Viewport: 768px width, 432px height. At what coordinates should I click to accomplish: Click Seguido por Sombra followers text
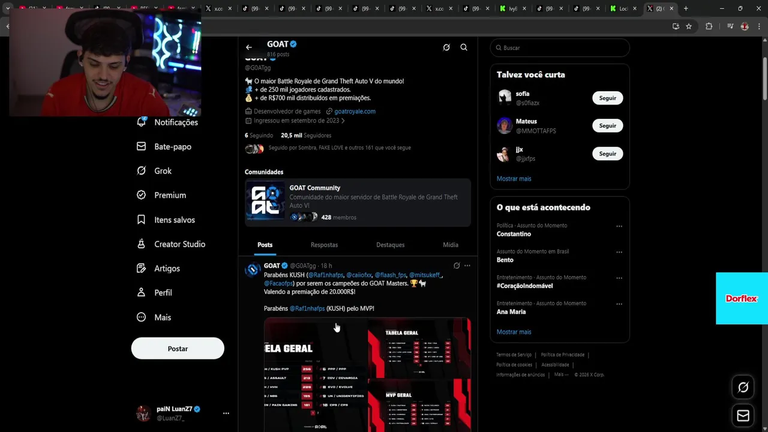tap(340, 148)
